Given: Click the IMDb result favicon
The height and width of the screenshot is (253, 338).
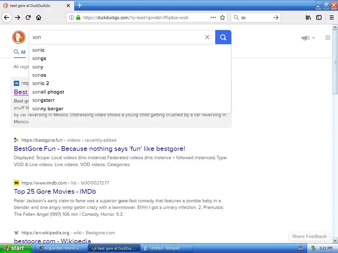Looking at the screenshot, I should pos(17,183).
